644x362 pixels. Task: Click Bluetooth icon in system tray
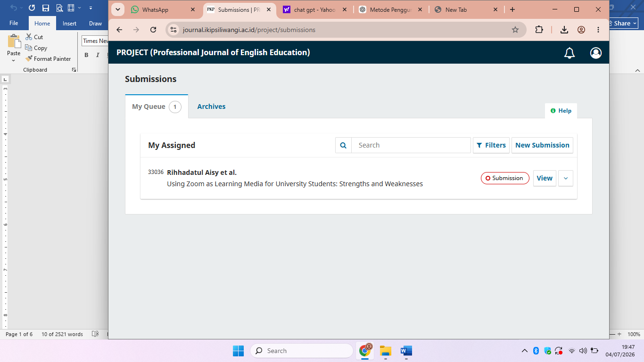[536, 351]
